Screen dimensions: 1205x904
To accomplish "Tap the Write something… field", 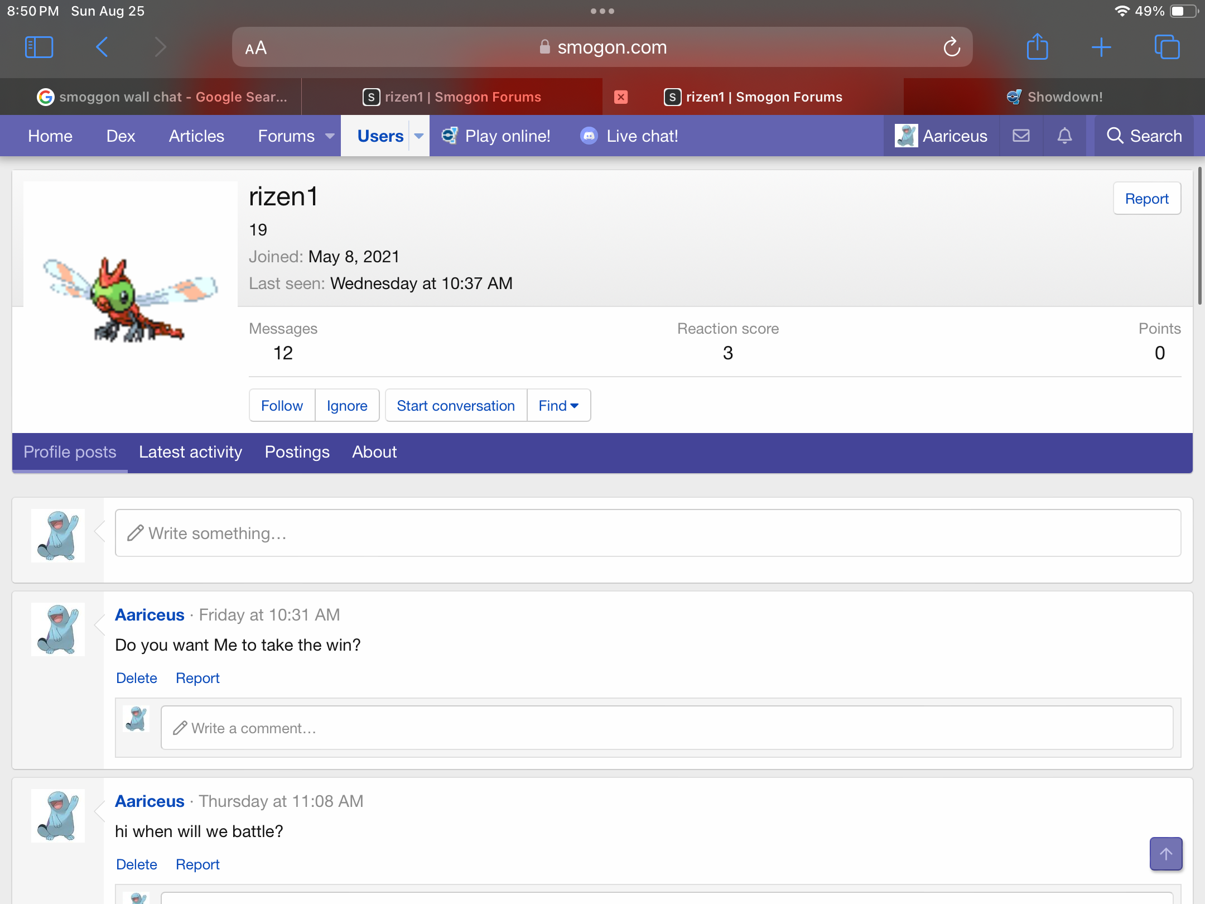I will (x=648, y=533).
